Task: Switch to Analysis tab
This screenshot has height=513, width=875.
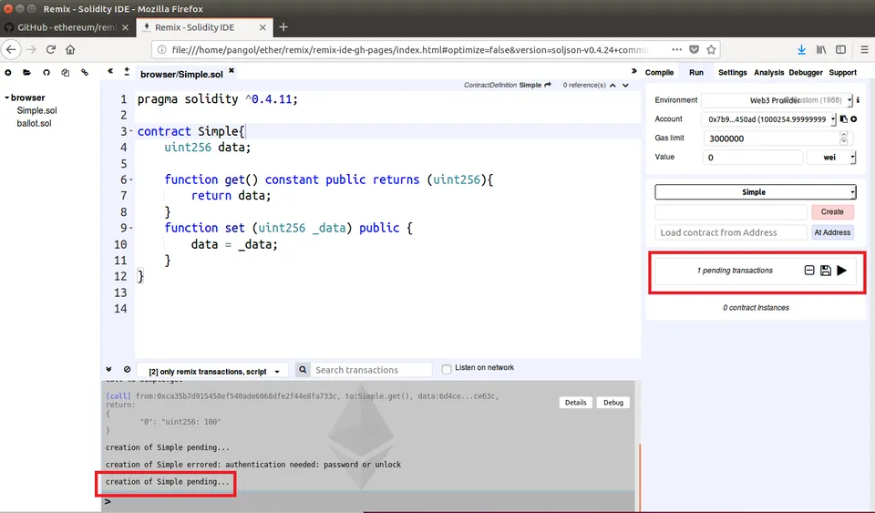Action: pos(768,73)
